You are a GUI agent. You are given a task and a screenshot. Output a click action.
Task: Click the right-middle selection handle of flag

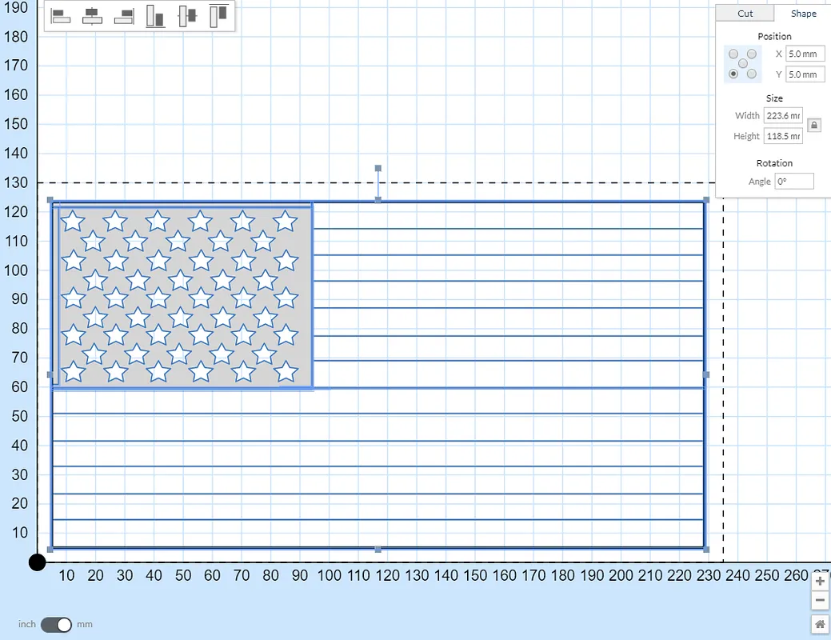[706, 374]
